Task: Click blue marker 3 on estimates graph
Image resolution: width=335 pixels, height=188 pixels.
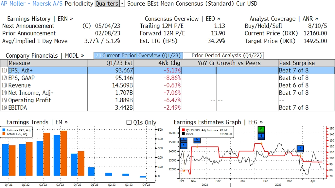Action: coord(300,148)
